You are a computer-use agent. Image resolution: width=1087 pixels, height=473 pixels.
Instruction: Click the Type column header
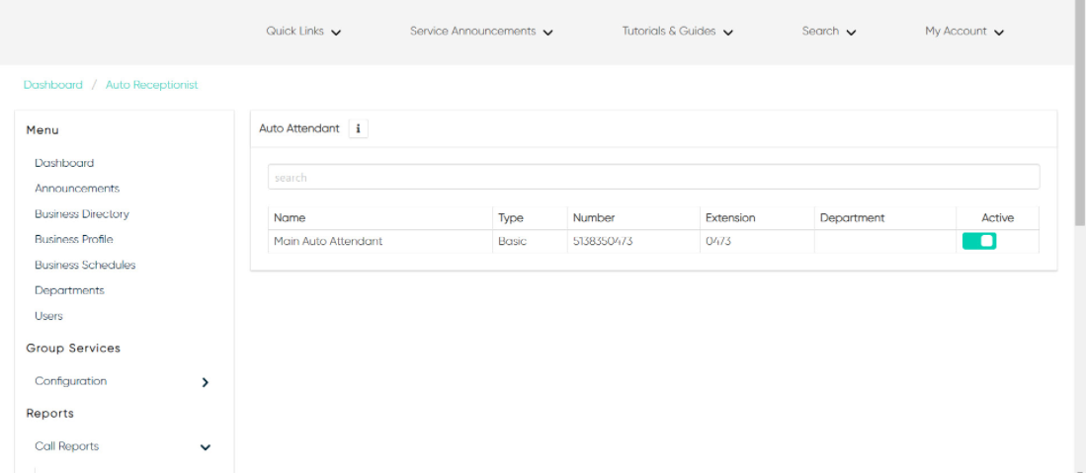(x=530, y=217)
